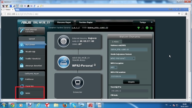Open the Windows Start menu
The width and height of the screenshot is (192, 108).
click(3, 105)
